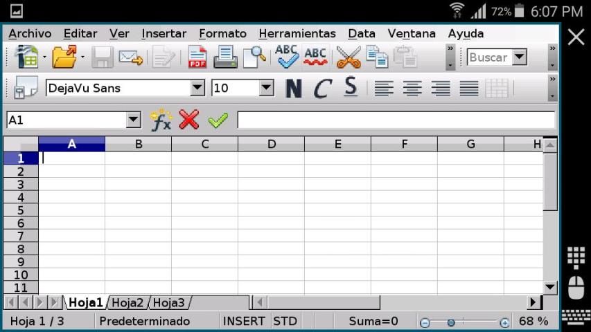Open the font size dropdown
The height and width of the screenshot is (332, 591).
pos(267,88)
